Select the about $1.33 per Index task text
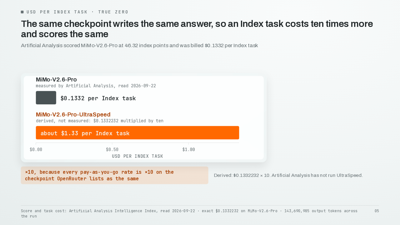This screenshot has width=400, height=225. tap(85, 133)
